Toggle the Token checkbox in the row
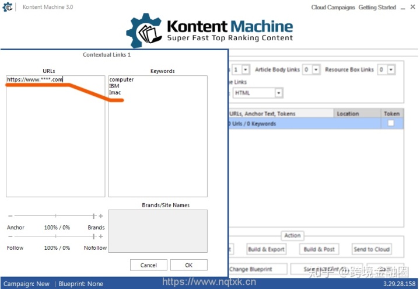The width and height of the screenshot is (420, 289). pos(391,123)
